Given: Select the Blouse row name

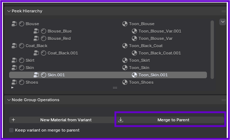Looking at the screenshot, I should [32, 24].
